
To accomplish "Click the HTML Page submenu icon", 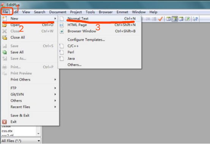I will pos(61,25).
